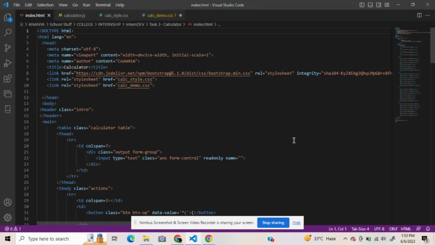Image resolution: width=435 pixels, height=245 pixels.
Task: Expand the School Stuff breadcrumb
Action: 60,24
